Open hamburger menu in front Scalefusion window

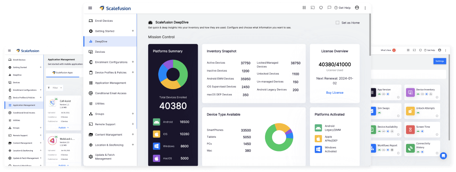click(90, 8)
